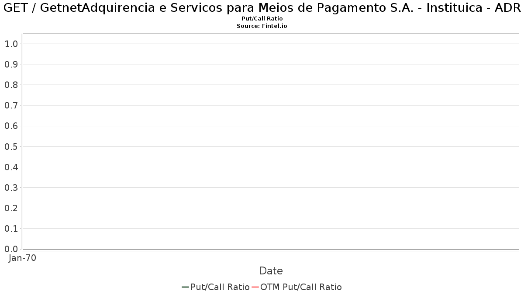Click the Put/Call Ratio legend label
Screen dimensions: 524x294
[220, 287]
